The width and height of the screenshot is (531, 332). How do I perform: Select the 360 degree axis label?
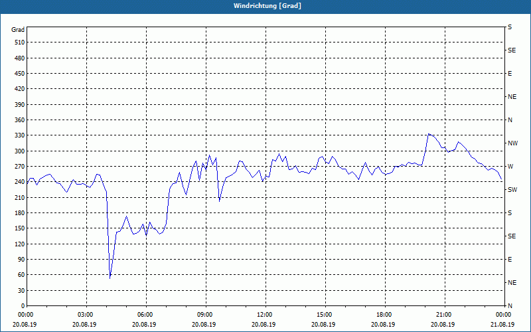pyautogui.click(x=20, y=120)
